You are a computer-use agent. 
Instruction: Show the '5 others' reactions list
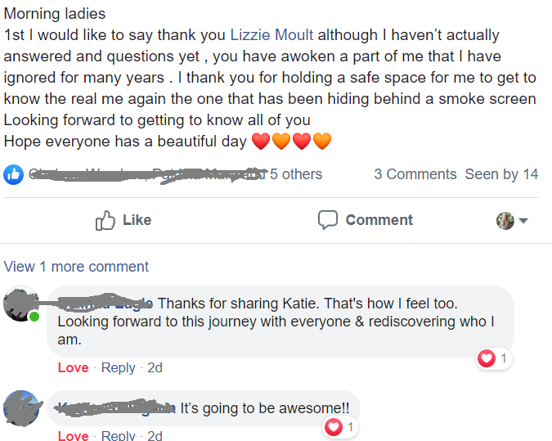pyautogui.click(x=296, y=174)
